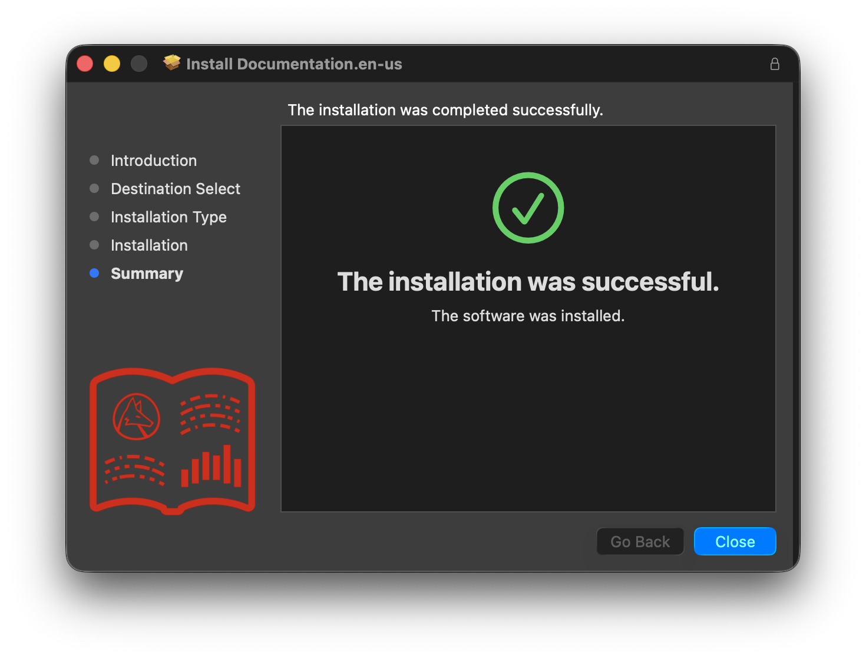Minimize the window with the yellow button
This screenshot has width=866, height=659.
(112, 64)
